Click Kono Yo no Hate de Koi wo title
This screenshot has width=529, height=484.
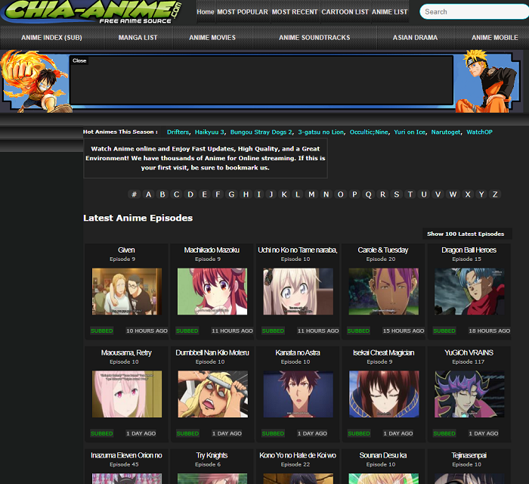point(297,455)
